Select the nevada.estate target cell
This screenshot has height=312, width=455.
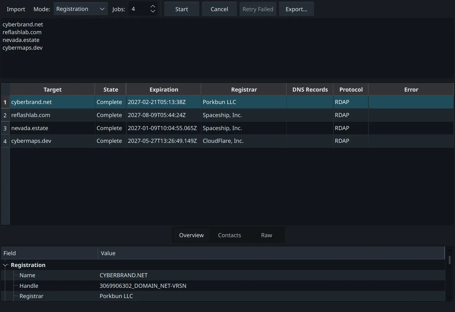pyautogui.click(x=52, y=128)
